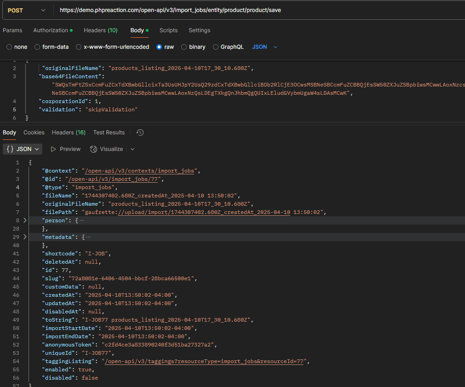Click the "createdAt" key in response
This screenshot has width=465, height=387.
(60, 295)
